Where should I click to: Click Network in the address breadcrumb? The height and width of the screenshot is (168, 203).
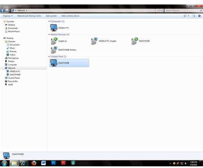point(21,10)
